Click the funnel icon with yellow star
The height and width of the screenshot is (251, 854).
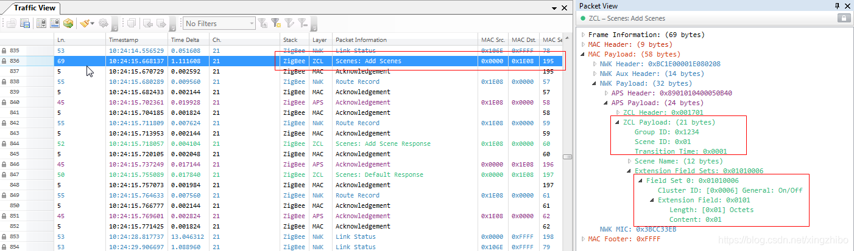[x=276, y=23]
